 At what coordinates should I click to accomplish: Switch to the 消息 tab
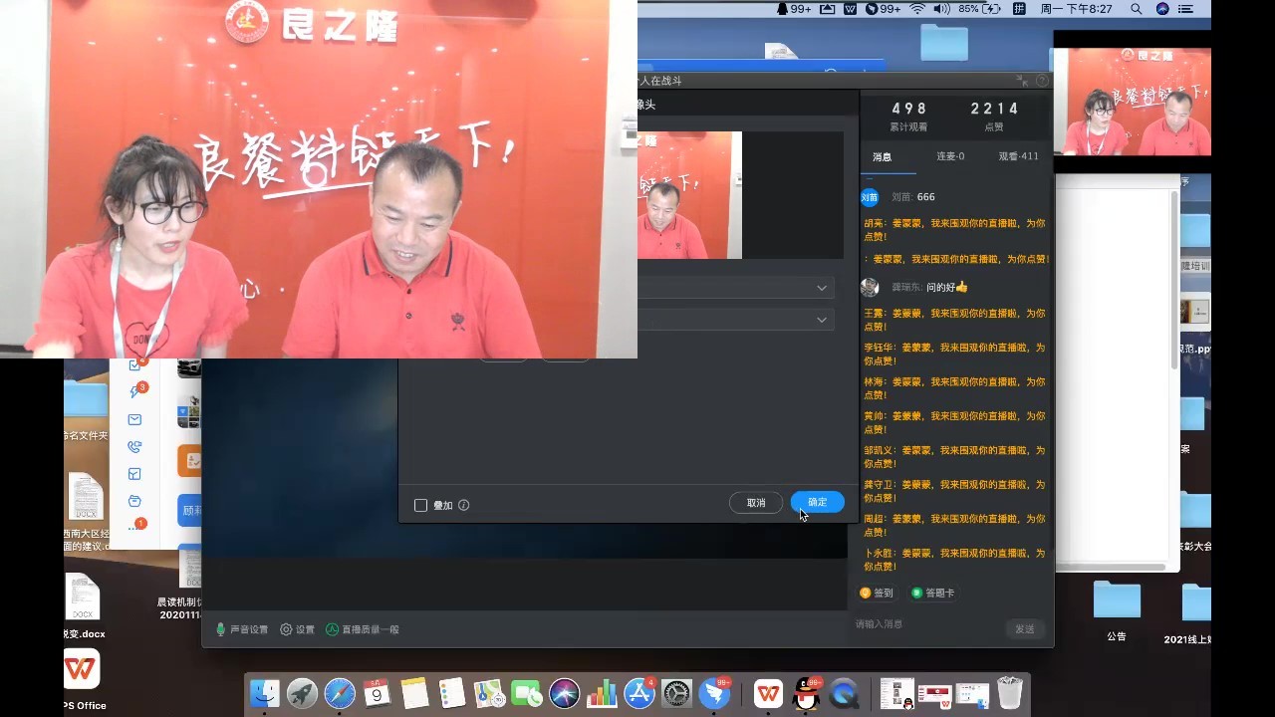(883, 156)
